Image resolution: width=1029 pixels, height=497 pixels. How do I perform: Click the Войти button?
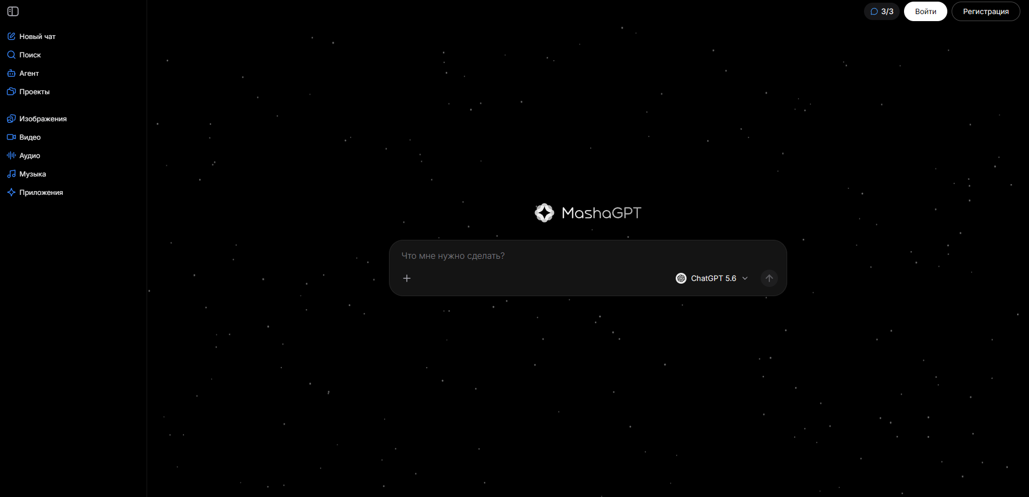click(x=925, y=11)
